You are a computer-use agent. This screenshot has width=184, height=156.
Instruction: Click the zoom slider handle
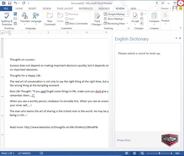[159, 153]
